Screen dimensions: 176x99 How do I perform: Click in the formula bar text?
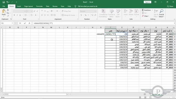pyautogui.click(x=43, y=23)
